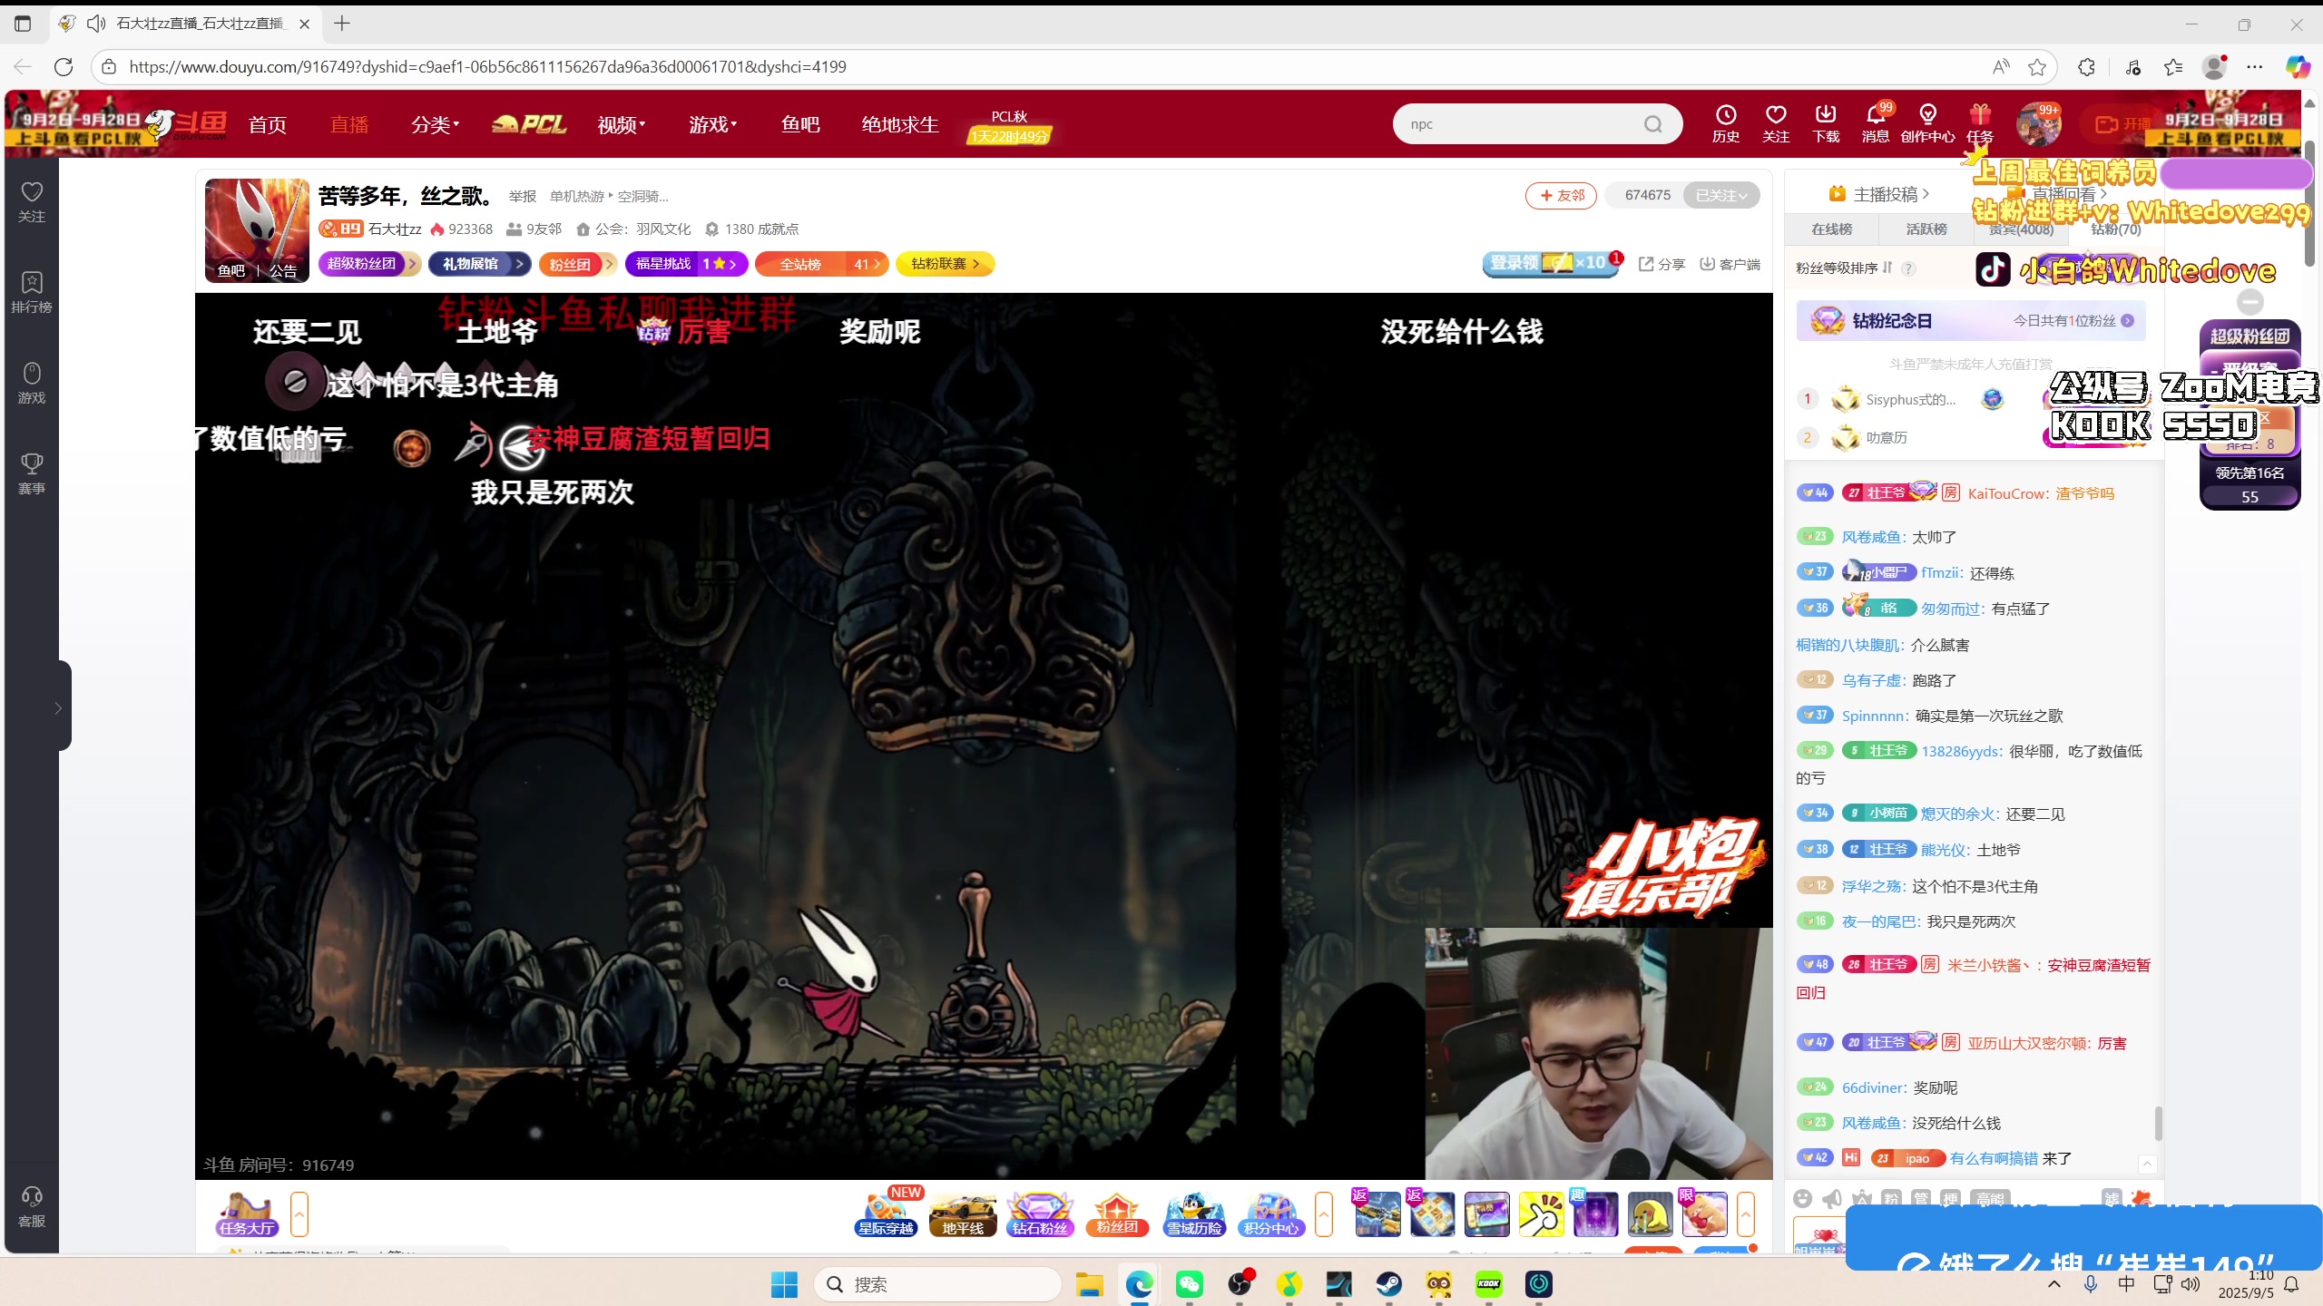The height and width of the screenshot is (1306, 2323).
Task: Click the Windows taskbar 搜索 box
Action: click(x=938, y=1284)
